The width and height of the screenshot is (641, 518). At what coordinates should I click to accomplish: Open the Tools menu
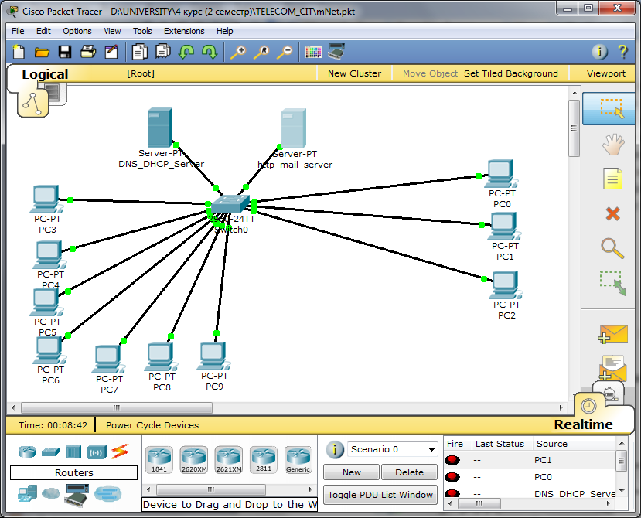point(142,31)
